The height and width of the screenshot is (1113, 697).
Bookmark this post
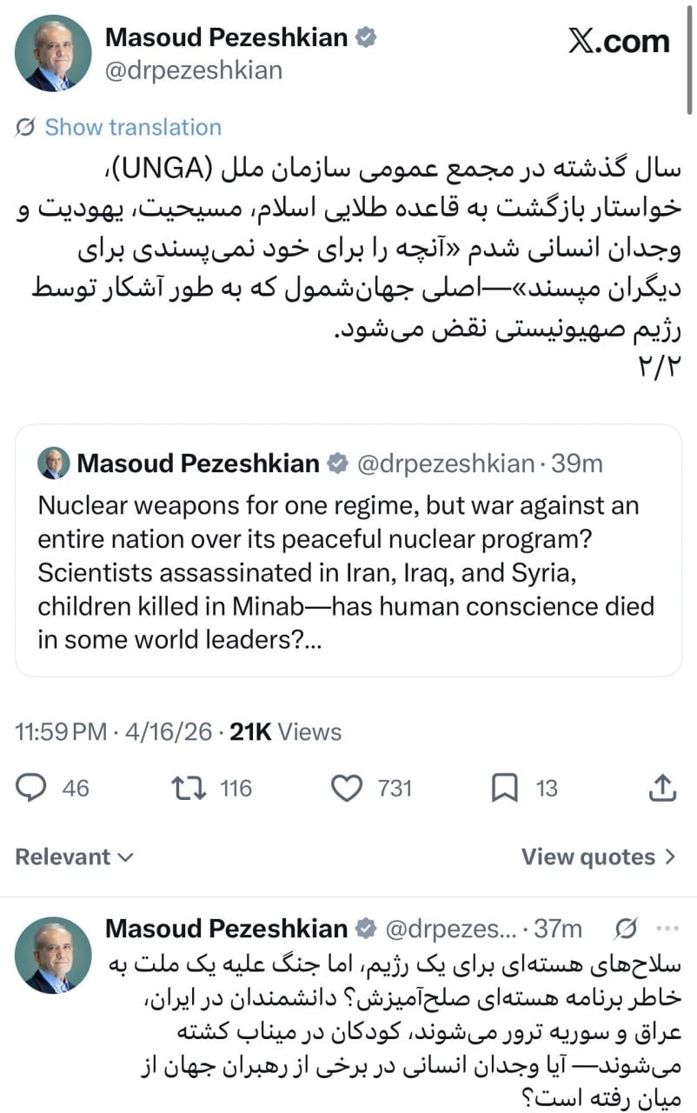pyautogui.click(x=505, y=788)
